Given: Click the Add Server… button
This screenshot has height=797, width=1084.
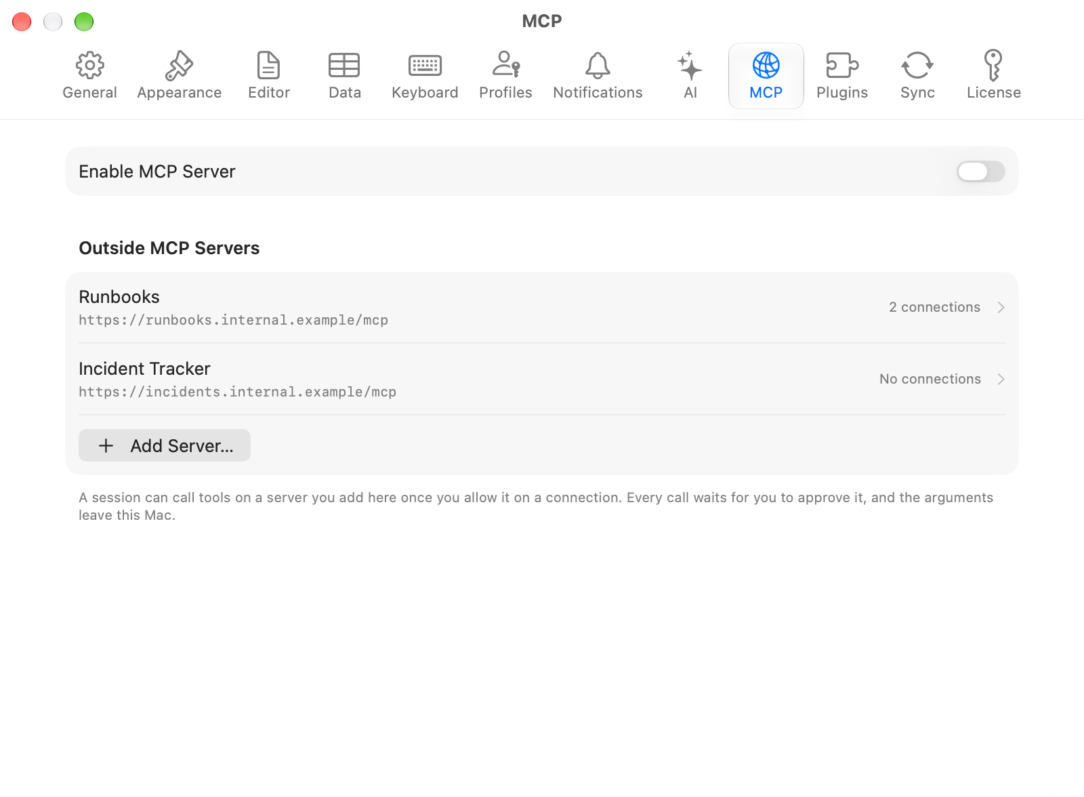Looking at the screenshot, I should pyautogui.click(x=165, y=445).
